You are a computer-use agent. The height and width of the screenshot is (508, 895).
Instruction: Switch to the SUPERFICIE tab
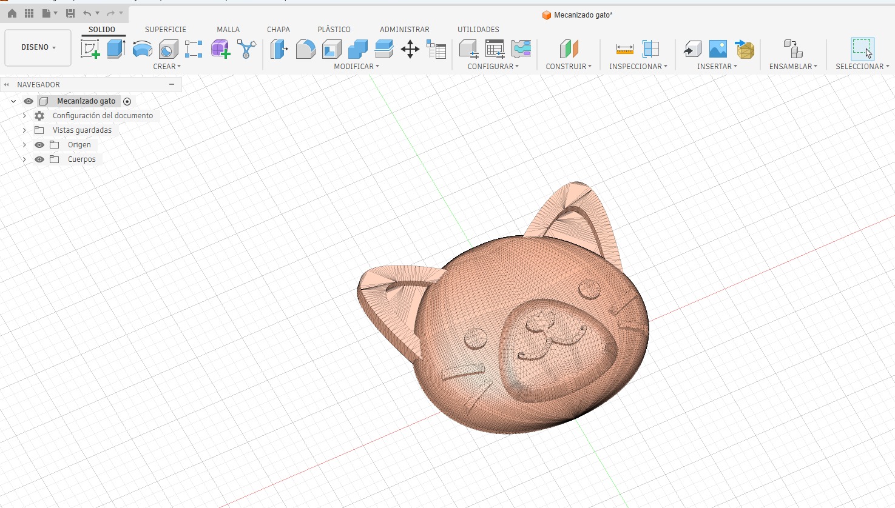pos(166,29)
